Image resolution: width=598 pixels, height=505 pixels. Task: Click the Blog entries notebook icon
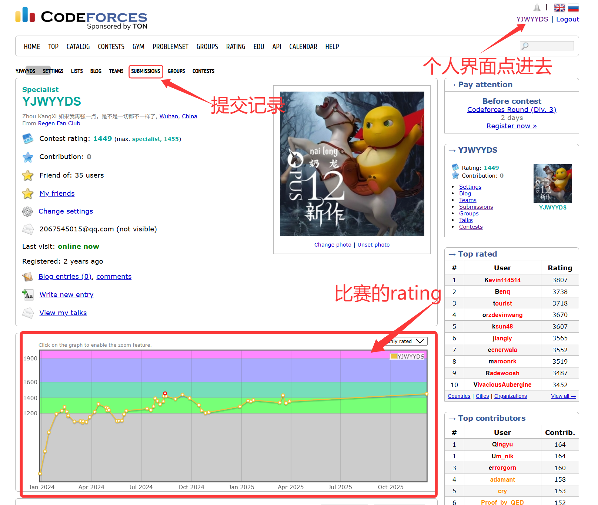[27, 277]
